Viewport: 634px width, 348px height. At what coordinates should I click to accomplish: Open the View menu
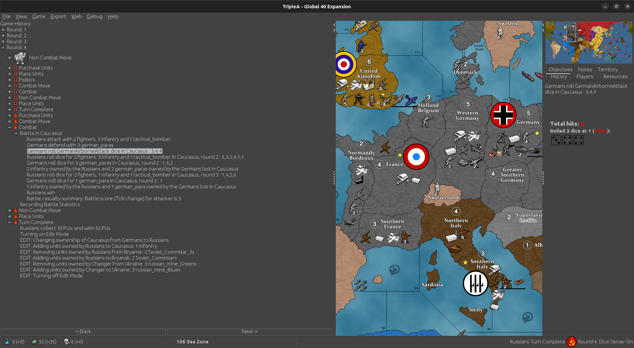tap(21, 16)
